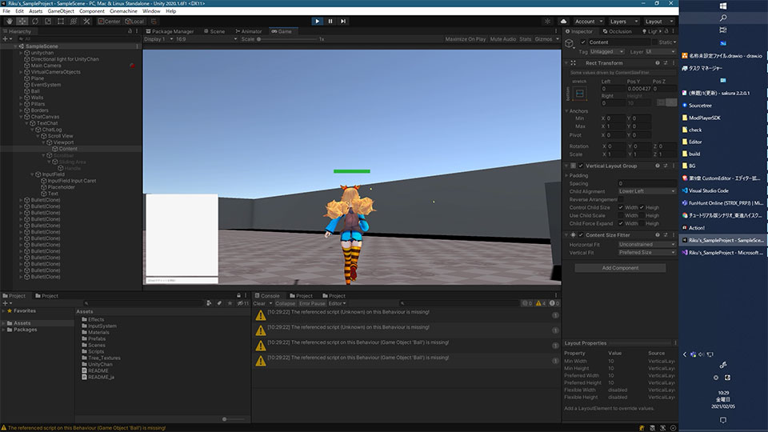Open search by label icon in Project panel
768x432 pixels.
219,303
